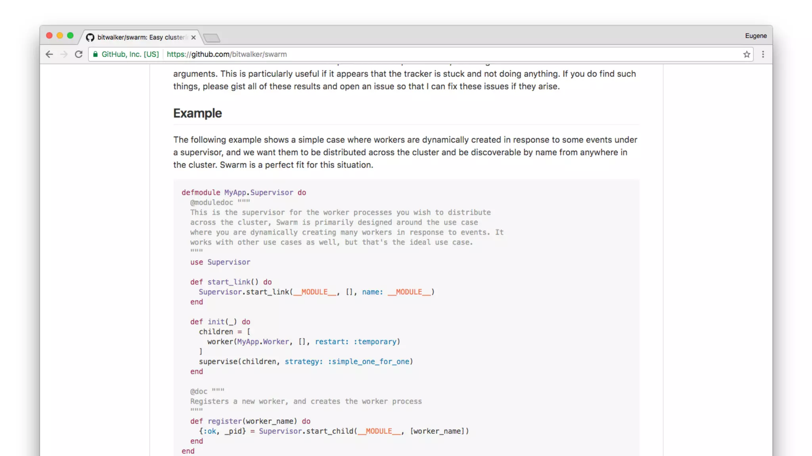Click the red close window button
The width and height of the screenshot is (812, 456).
click(49, 36)
